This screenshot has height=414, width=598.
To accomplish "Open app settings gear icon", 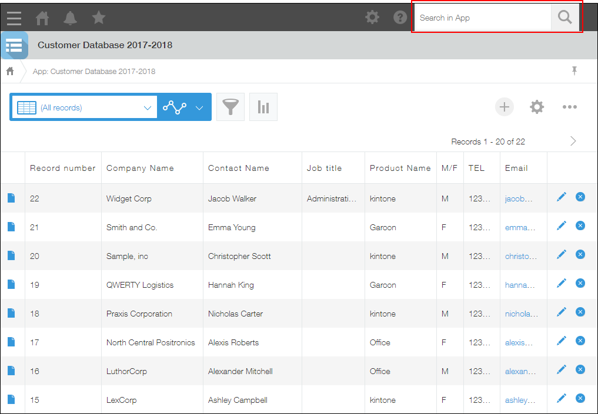I will click(x=537, y=107).
